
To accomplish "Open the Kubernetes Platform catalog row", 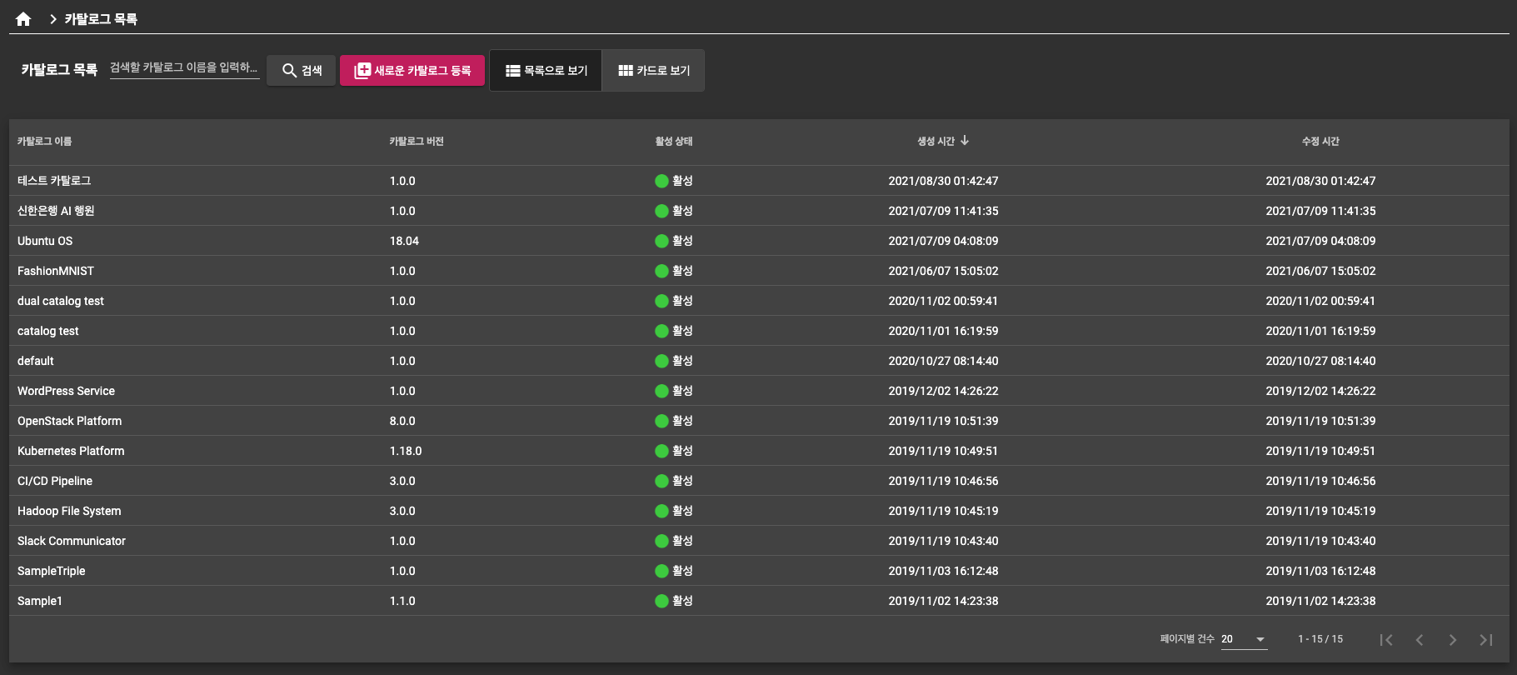I will [71, 451].
